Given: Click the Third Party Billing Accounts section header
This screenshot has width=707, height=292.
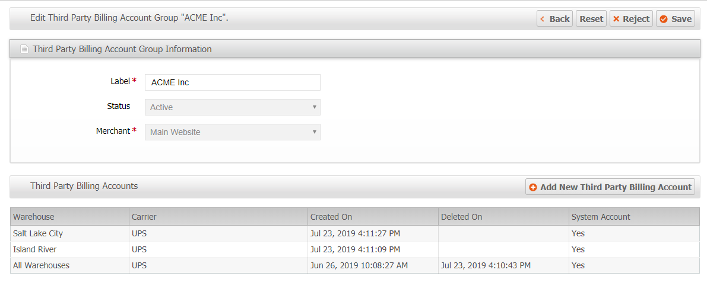Looking at the screenshot, I should 84,186.
